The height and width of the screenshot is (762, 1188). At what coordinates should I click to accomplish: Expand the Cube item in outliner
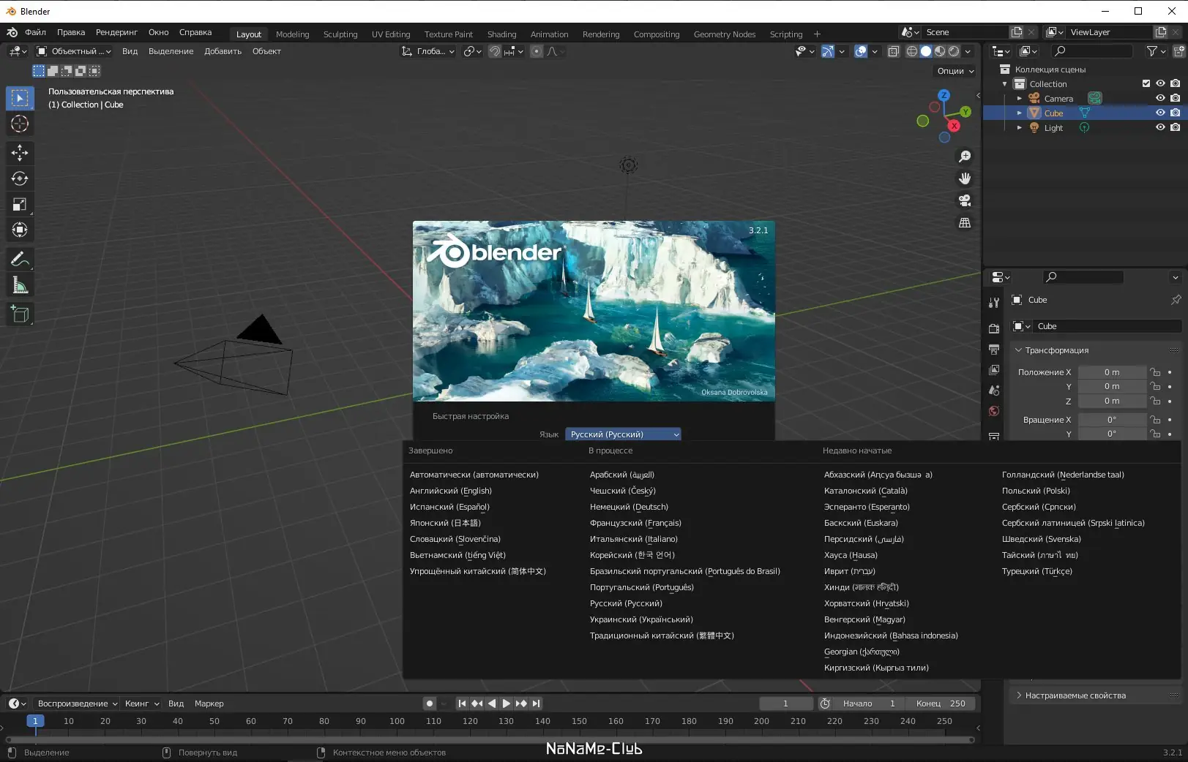tap(1019, 113)
